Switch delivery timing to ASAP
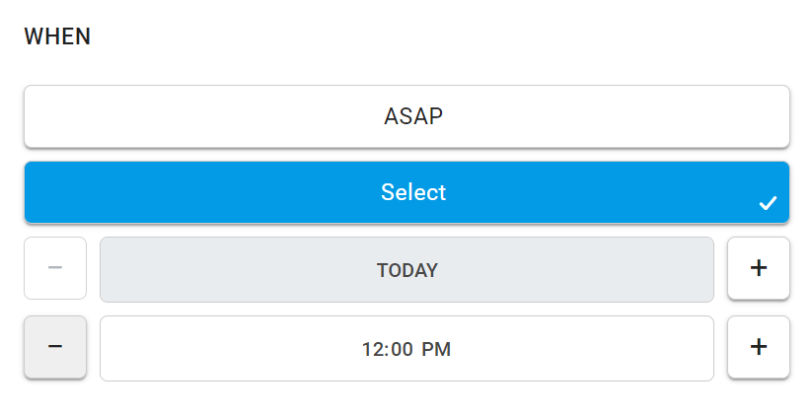 pyautogui.click(x=406, y=116)
